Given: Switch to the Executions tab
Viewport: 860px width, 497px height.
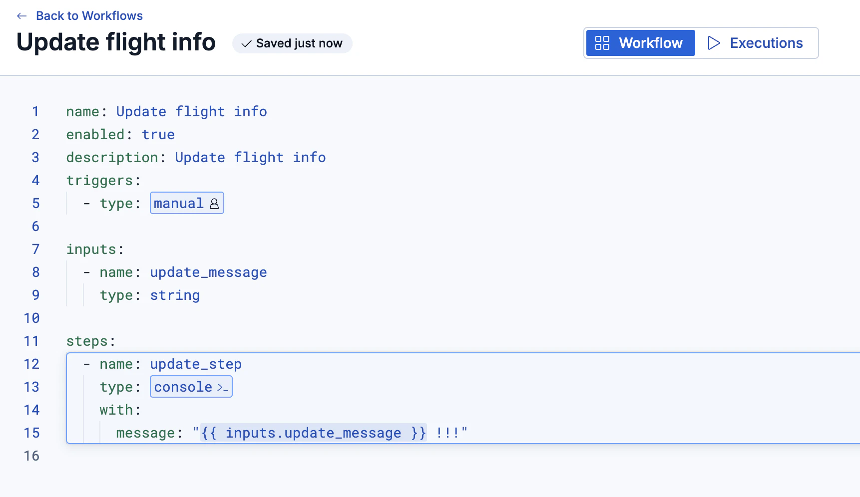Looking at the screenshot, I should pos(756,43).
